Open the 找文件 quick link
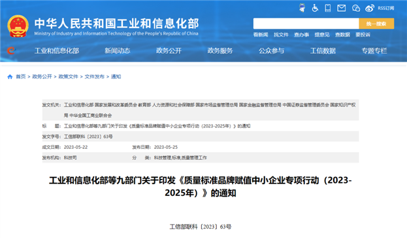Screen dimensions: 407x239 [x=281, y=35]
